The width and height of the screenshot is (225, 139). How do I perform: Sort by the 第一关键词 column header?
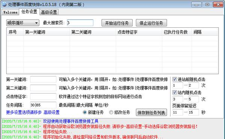pyautogui.click(x=47, y=32)
